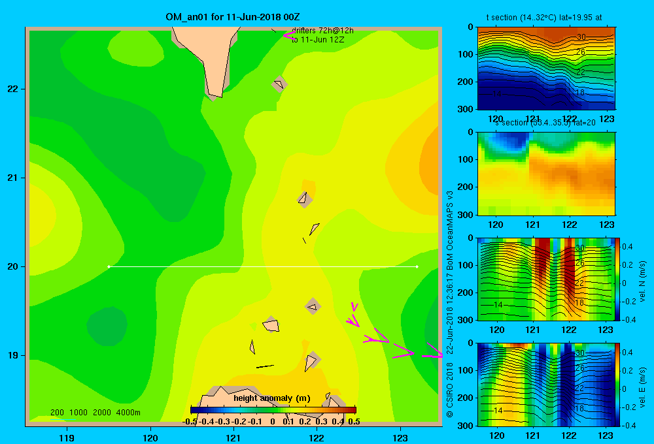
Task: Click the magenta drifter arrow beside drifters label
Action: point(289,36)
